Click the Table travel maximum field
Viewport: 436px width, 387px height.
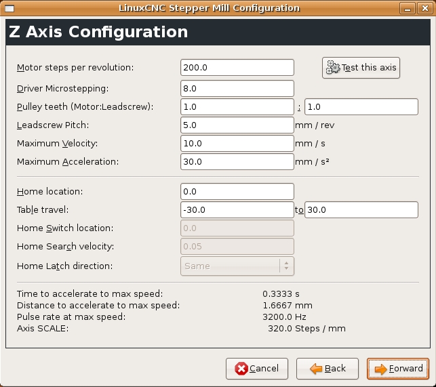click(x=361, y=209)
